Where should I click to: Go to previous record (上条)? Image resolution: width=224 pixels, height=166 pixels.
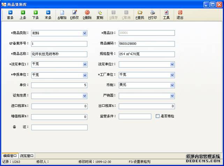(23, 15)
